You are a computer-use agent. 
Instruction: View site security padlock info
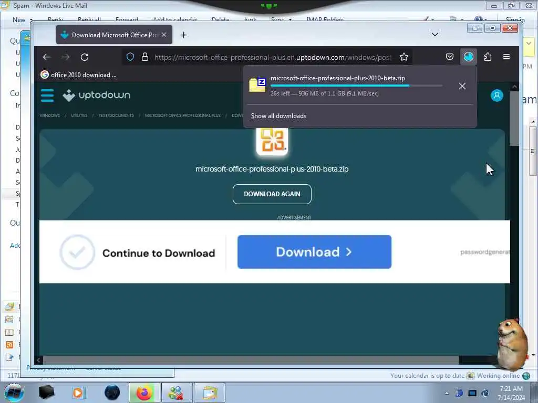coord(145,57)
